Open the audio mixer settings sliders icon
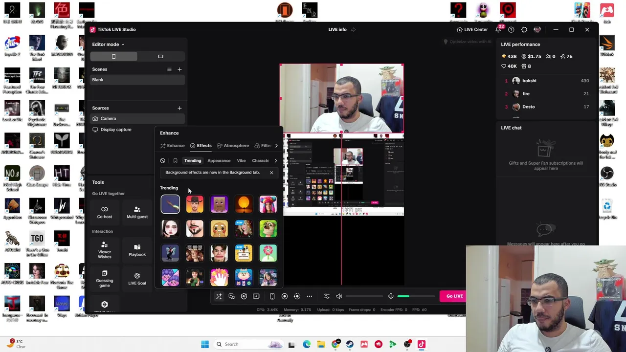Viewport: 626px width, 352px height. 327,296
